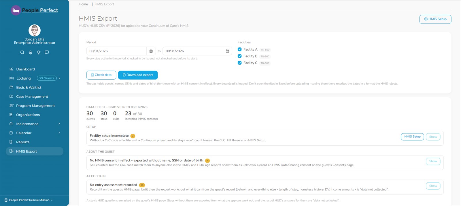Click the Beds & Waitlist icon
Image resolution: width=461 pixels, height=206 pixels.
tap(11, 87)
